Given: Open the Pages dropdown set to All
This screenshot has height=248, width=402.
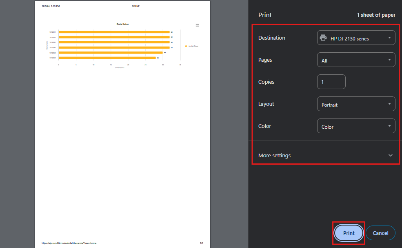Looking at the screenshot, I should (356, 60).
